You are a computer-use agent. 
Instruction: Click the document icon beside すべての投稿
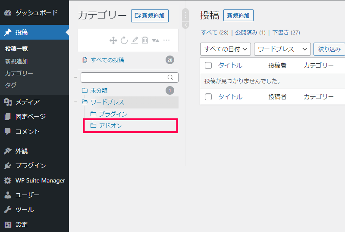coord(85,60)
